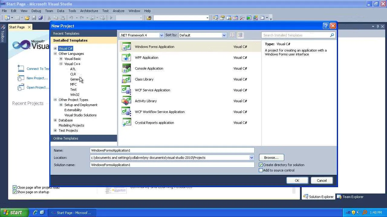Viewport: 387px width, 217px height.
Task: Expand the Visual C# tree node
Action: click(x=55, y=49)
